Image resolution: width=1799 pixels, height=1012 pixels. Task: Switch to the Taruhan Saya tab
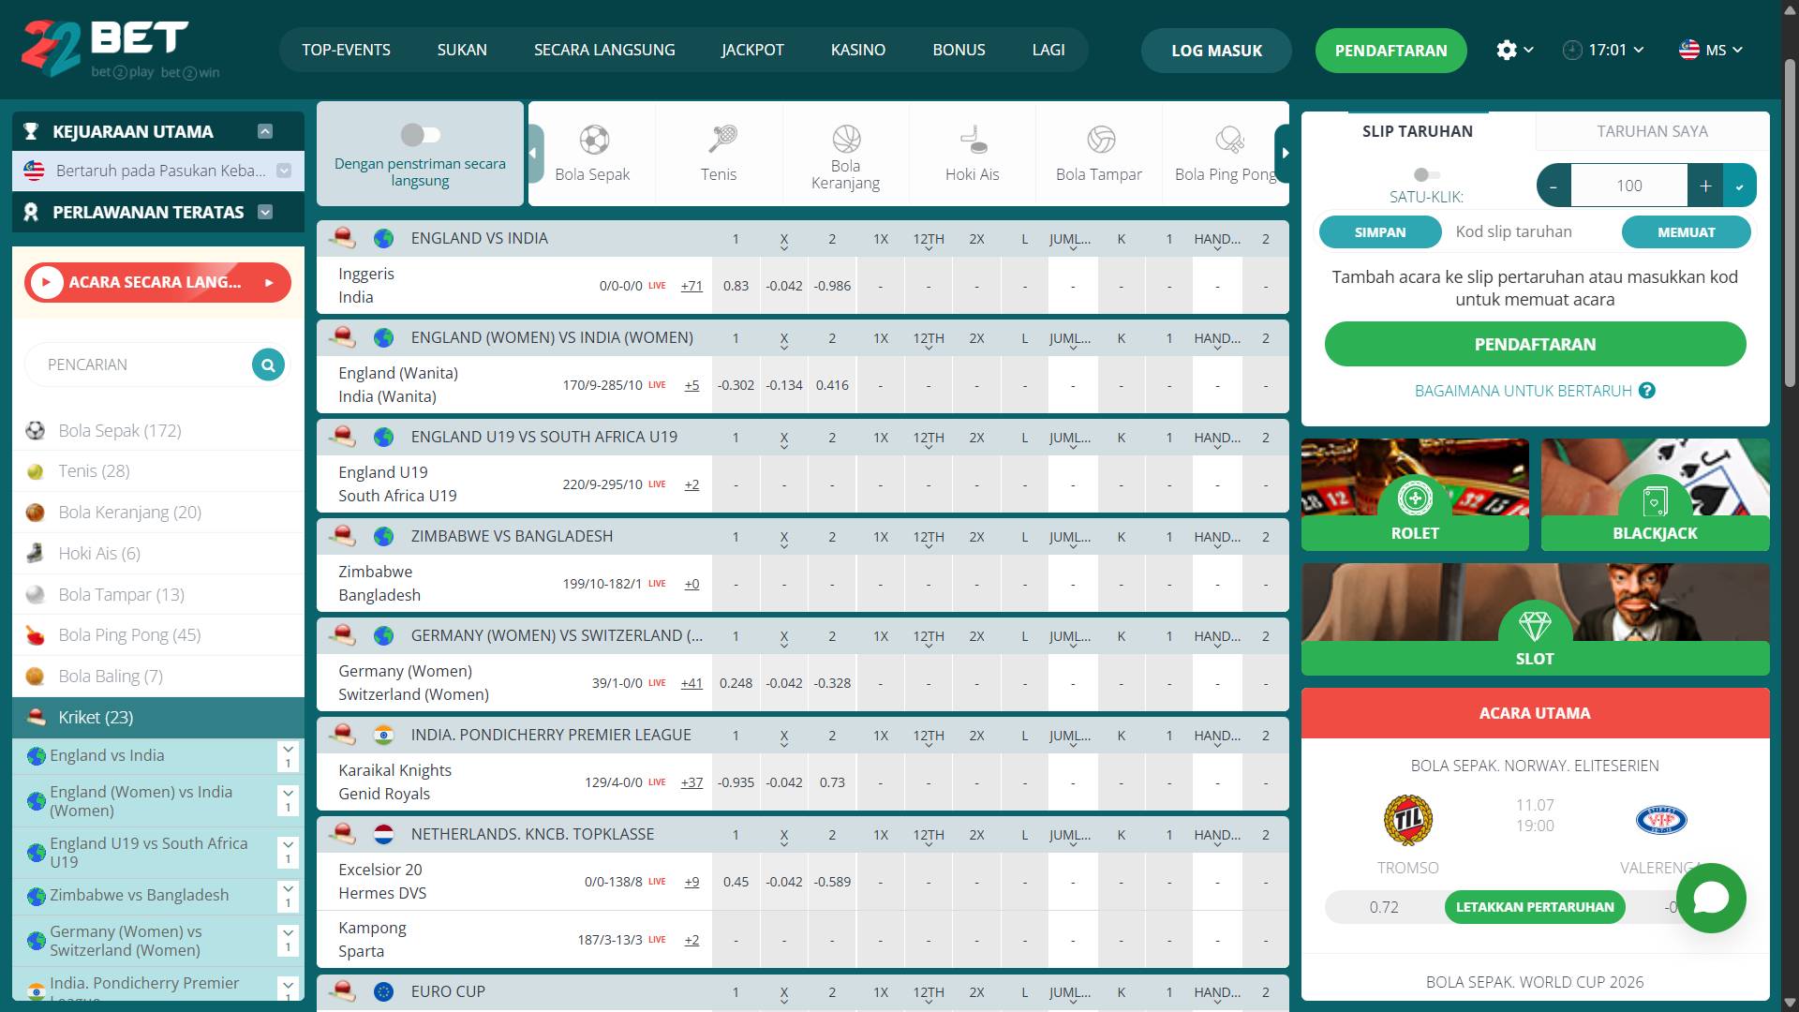tap(1652, 131)
